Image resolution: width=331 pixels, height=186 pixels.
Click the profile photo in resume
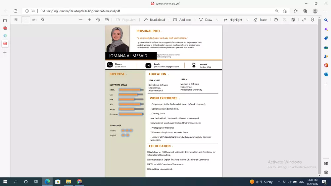(x=118, y=39)
